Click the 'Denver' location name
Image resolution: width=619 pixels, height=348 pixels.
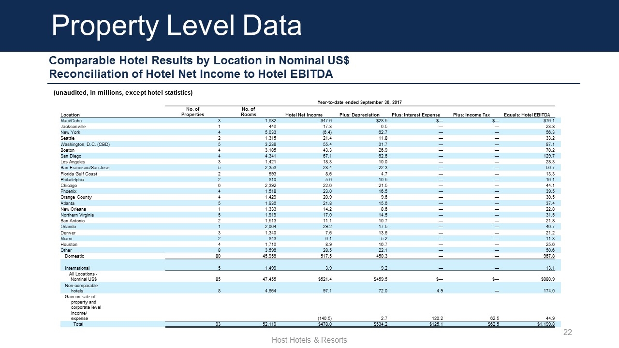(x=68, y=232)
